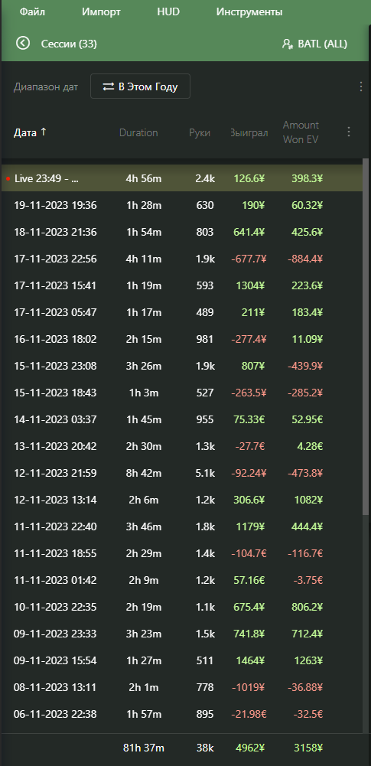371x766 pixels.
Task: Sort sessions by Руки column header
Action: tap(200, 132)
